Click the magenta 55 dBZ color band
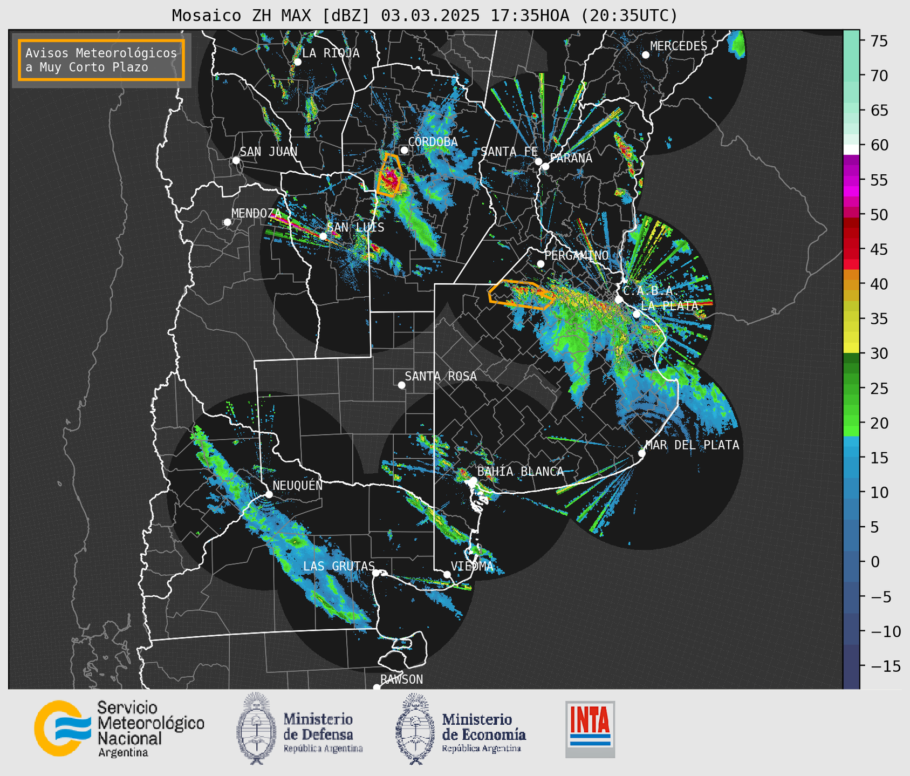This screenshot has width=910, height=776. click(851, 181)
